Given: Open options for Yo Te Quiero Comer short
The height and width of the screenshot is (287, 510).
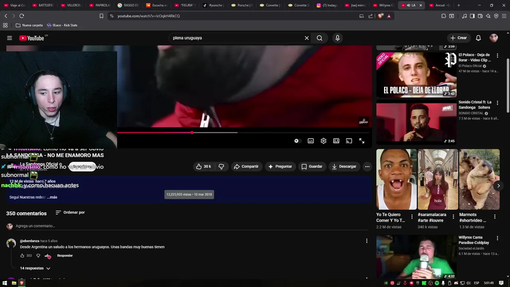Looking at the screenshot, I should coord(412,217).
